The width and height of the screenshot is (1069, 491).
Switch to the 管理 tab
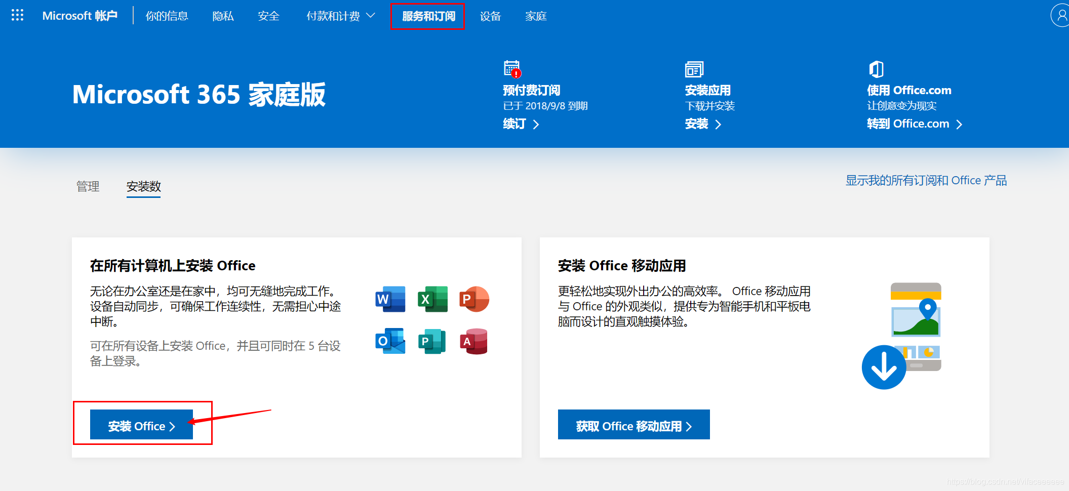click(x=88, y=186)
